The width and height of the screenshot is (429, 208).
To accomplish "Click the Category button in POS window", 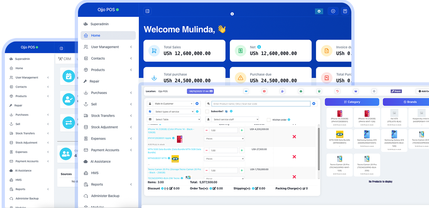I will coord(352,102).
